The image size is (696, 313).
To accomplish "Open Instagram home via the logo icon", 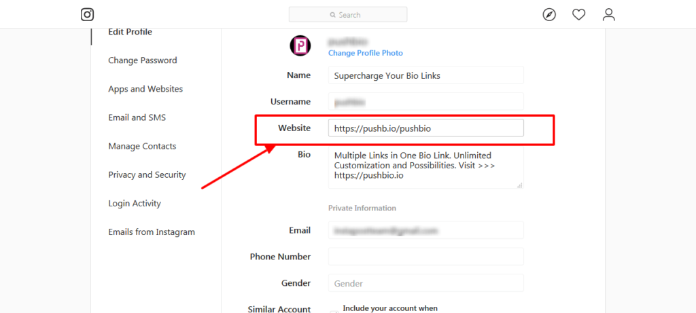I will (x=88, y=15).
